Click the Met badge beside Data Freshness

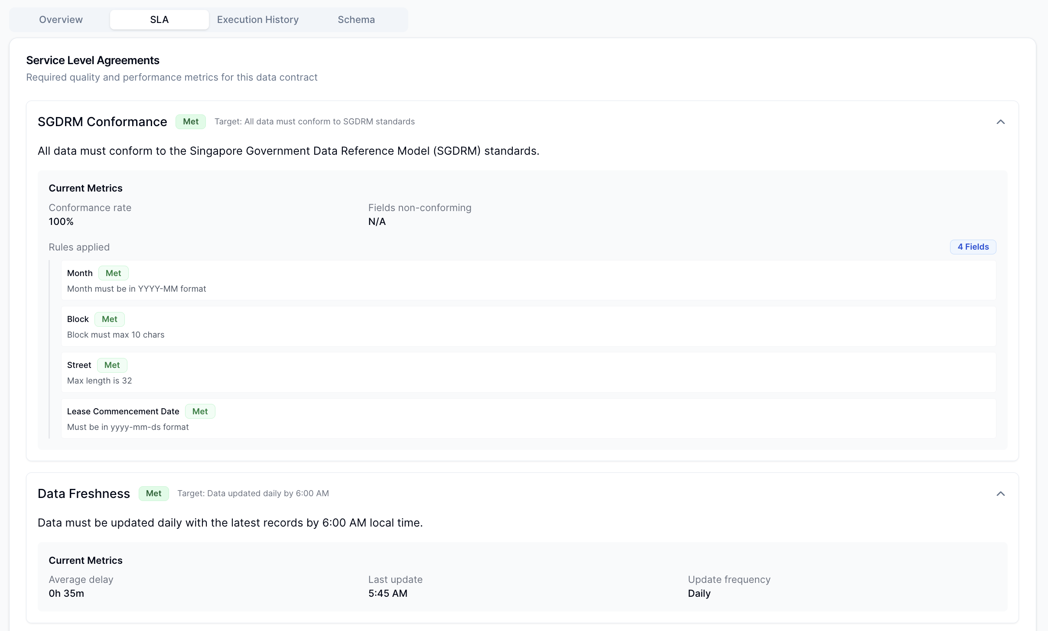[x=153, y=494]
